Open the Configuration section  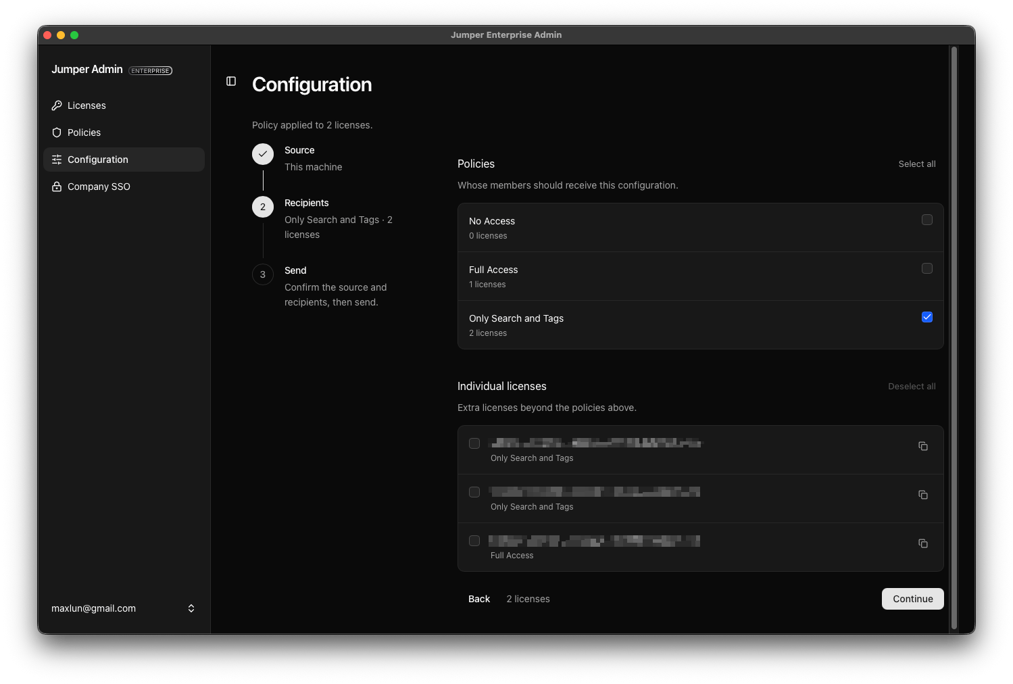[124, 160]
